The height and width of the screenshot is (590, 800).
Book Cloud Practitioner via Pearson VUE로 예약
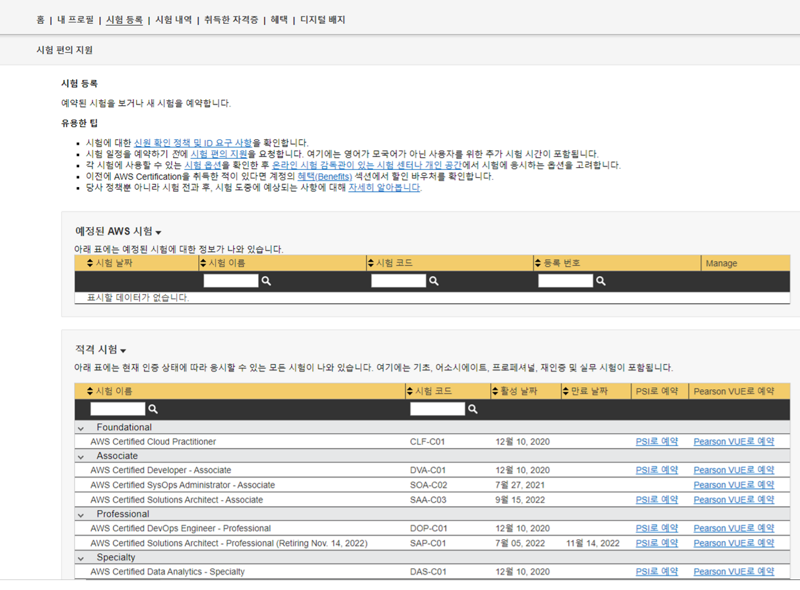734,441
